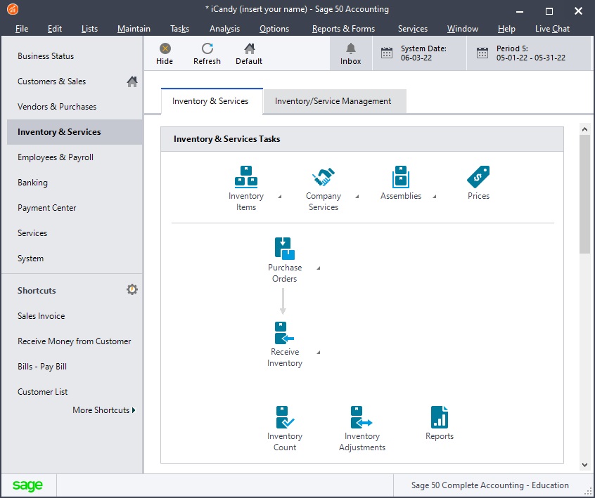Click the Shortcuts gear settings icon
The image size is (595, 498).
click(x=132, y=289)
